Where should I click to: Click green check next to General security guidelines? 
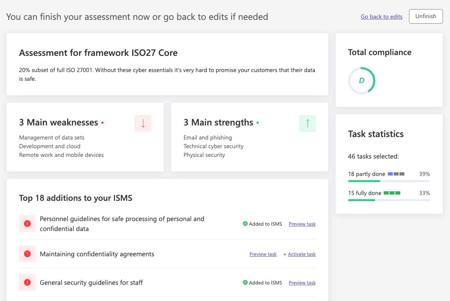245,283
